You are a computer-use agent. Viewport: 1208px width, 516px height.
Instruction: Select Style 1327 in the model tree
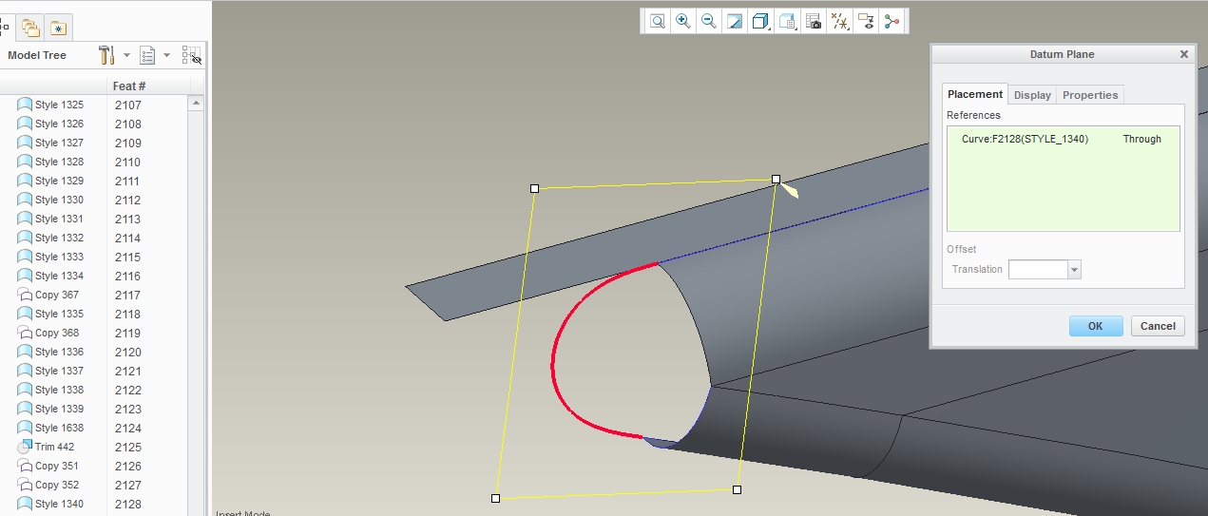pos(59,143)
